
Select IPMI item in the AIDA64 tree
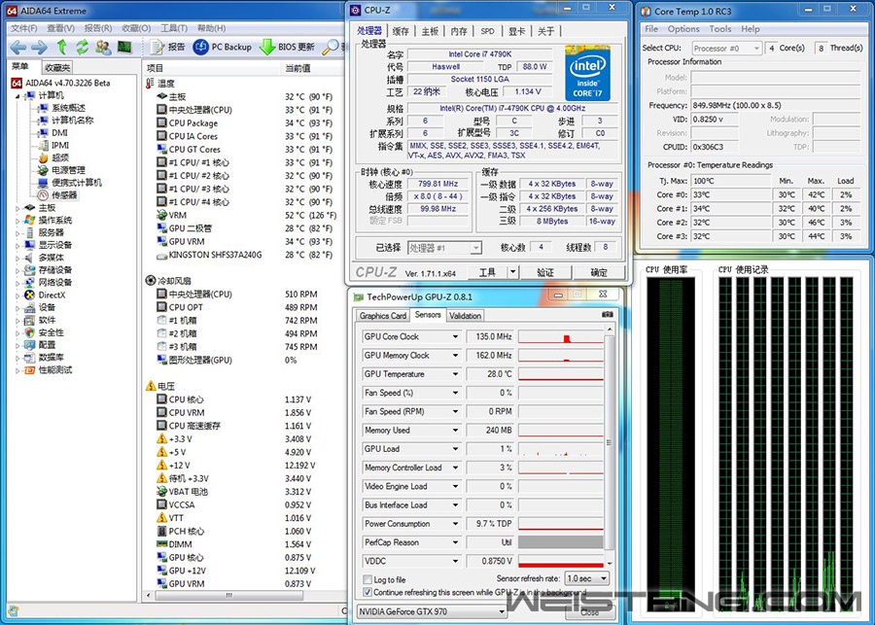coord(53,145)
